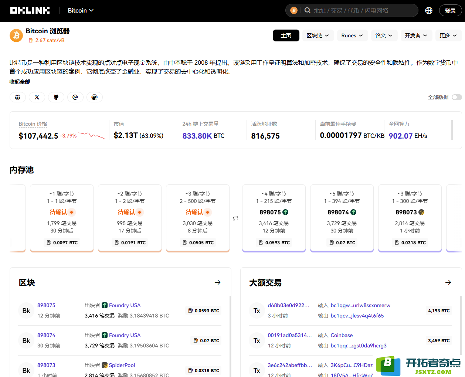465x377 pixels.
Task: Click the OKLINK logo
Action: pos(30,10)
